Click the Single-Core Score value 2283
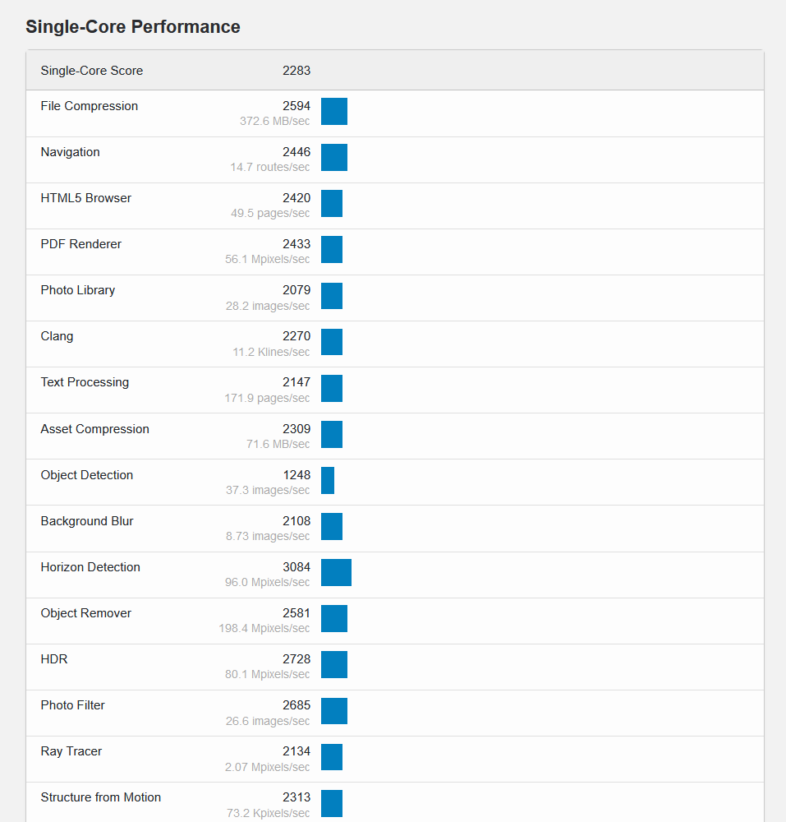Image resolution: width=786 pixels, height=822 pixels. [296, 71]
